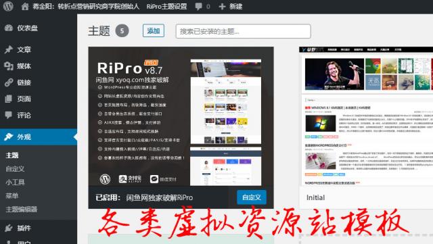This screenshot has width=433, height=244.
Task: Open 主题编辑器 submenu link
Action: (21, 210)
